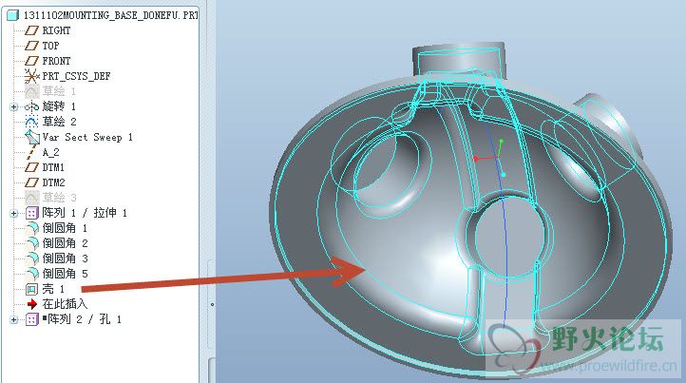Viewport: 686px width, 383px height.
Task: Select the 倒圆角 3 label
Action: (65, 259)
